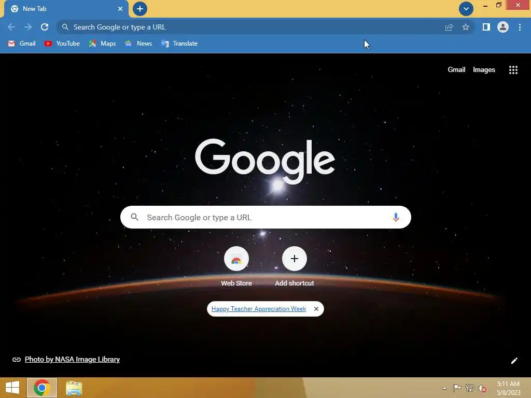Select the New Tab tab
This screenshot has height=398, width=531.
(66, 9)
